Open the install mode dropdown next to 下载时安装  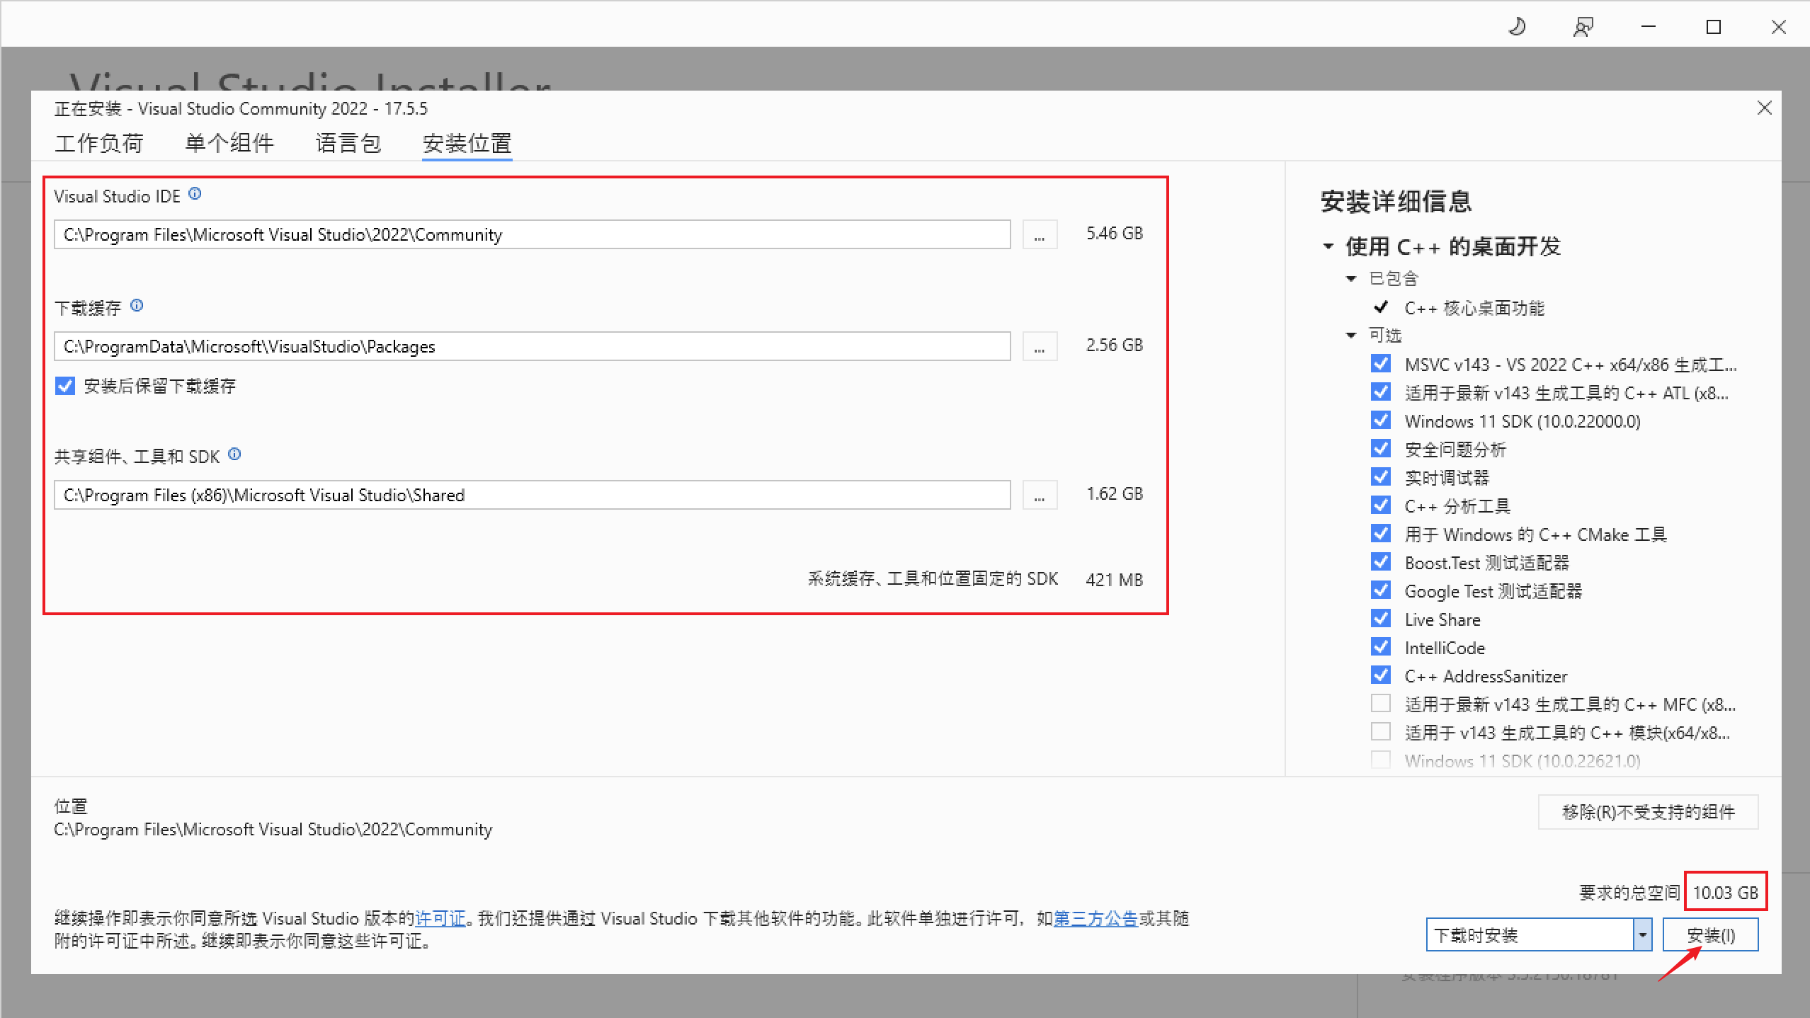pos(1644,934)
